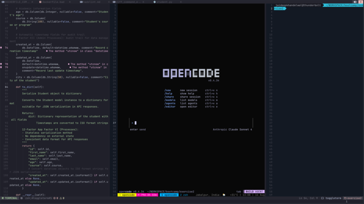Click the opencode v0.4.34 footer label
This screenshot has width=364, height=204.
coord(131,192)
